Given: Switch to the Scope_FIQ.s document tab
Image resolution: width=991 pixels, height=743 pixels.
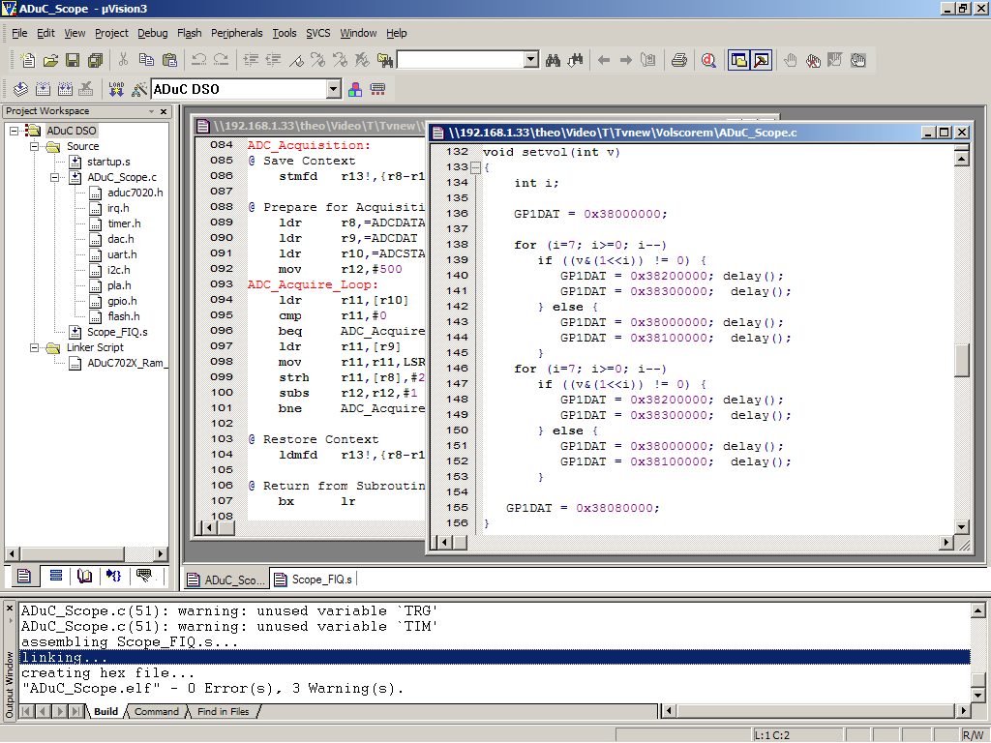Looking at the screenshot, I should tap(315, 580).
